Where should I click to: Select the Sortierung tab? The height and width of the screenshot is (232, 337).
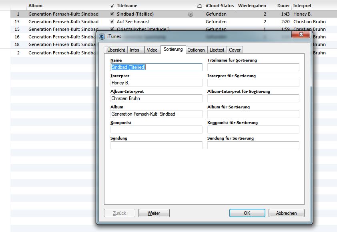[173, 49]
